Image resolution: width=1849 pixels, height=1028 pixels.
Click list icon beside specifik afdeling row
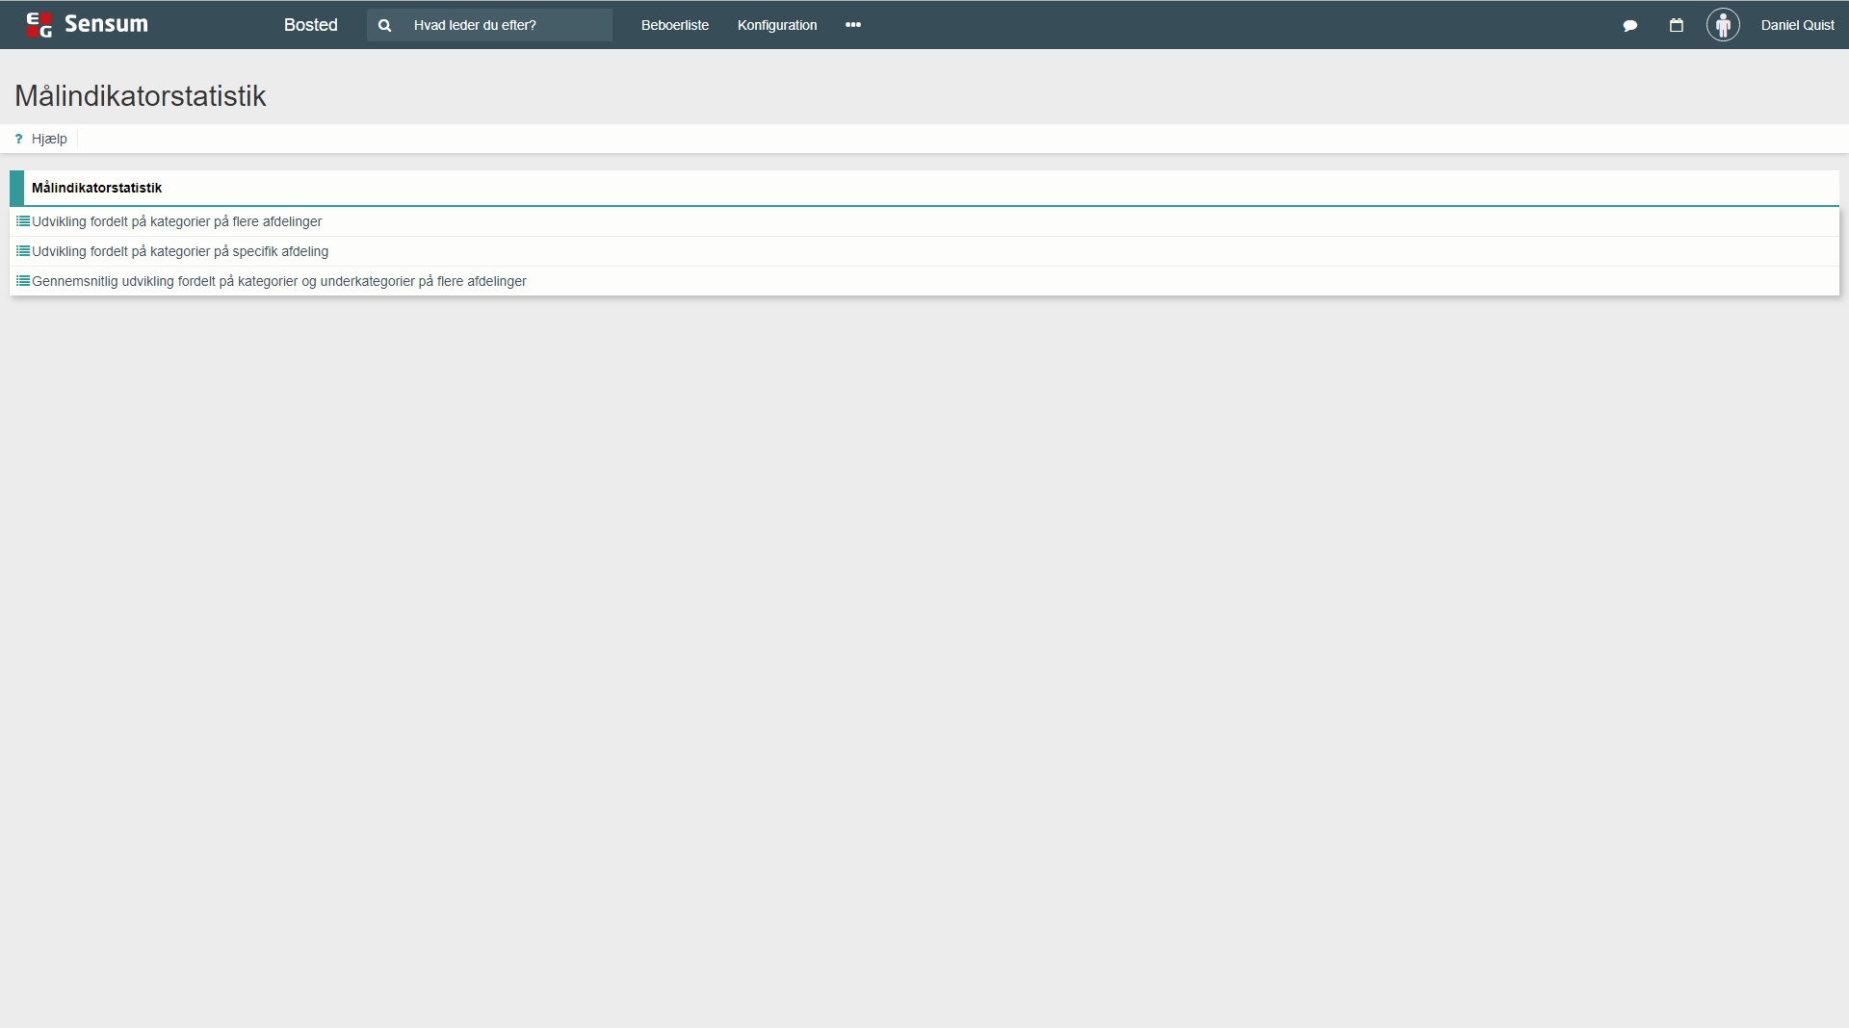pyautogui.click(x=23, y=251)
